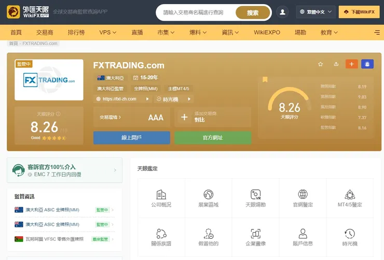Image resolution: width=384 pixels, height=260 pixels.
Task: Click the 牌照指數 8.19 score row
Action: 344,86
